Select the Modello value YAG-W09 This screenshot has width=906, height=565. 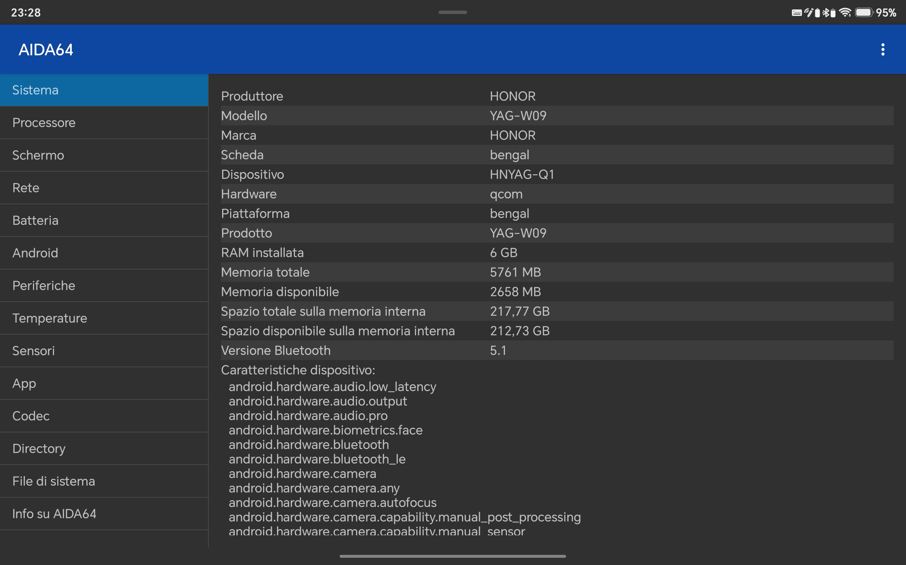point(518,116)
